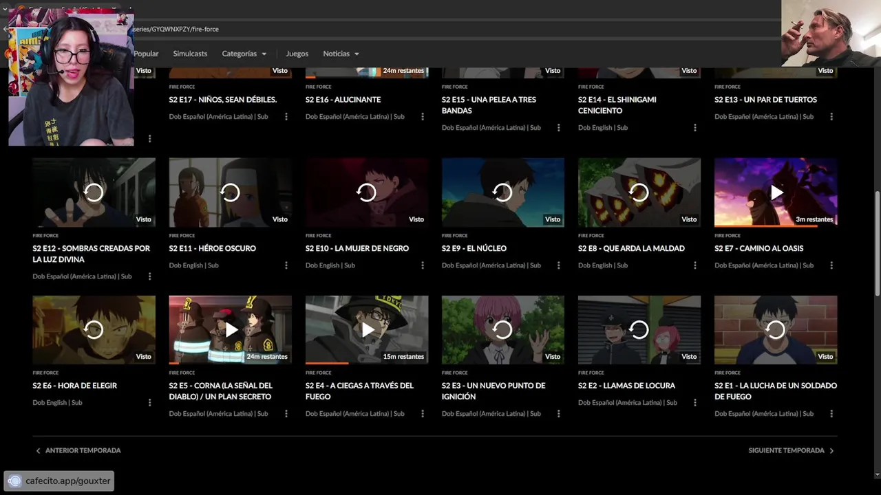Open S2 E2 Llamas de Locura title
The image size is (881, 495).
pyautogui.click(x=626, y=386)
